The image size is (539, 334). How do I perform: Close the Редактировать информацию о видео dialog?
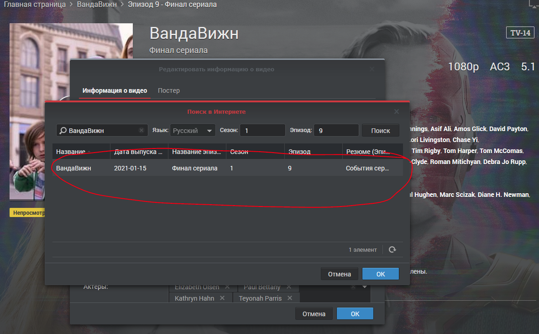372,69
